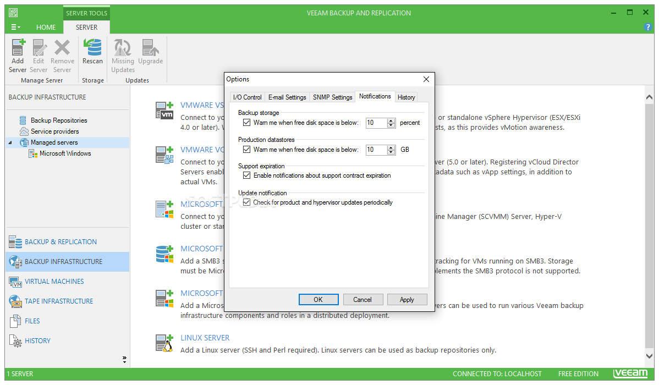Click the Managed servers tree icon

(24, 142)
